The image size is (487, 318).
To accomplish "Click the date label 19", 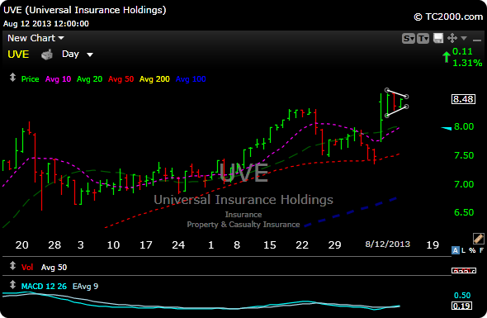I will pos(433,245).
